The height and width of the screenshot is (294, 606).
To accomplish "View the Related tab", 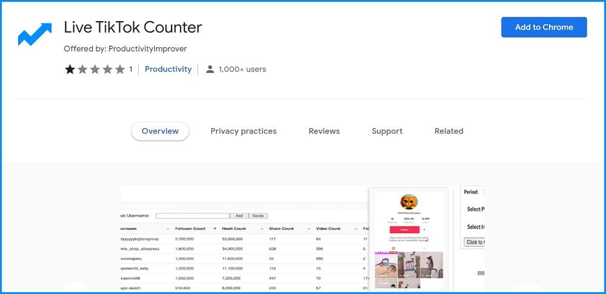I will (448, 131).
